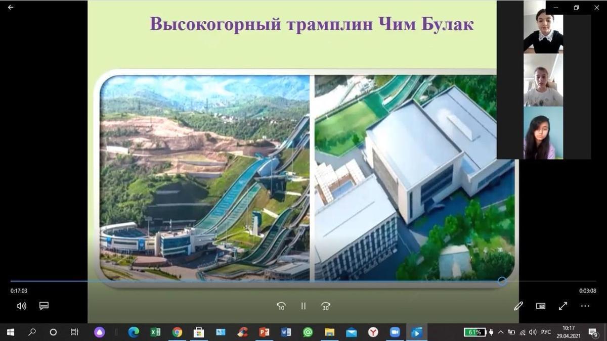607x341 pixels.
Task: Open Zoom from the taskbar
Action: [x=395, y=332]
